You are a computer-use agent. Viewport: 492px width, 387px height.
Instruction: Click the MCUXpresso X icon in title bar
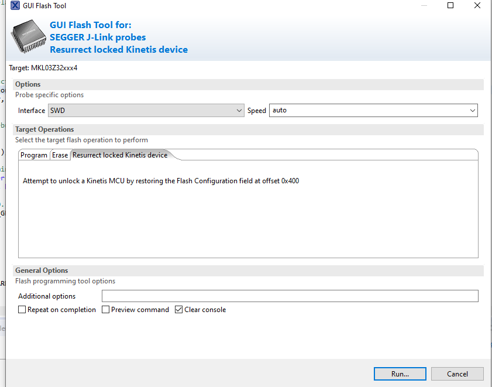(15, 6)
